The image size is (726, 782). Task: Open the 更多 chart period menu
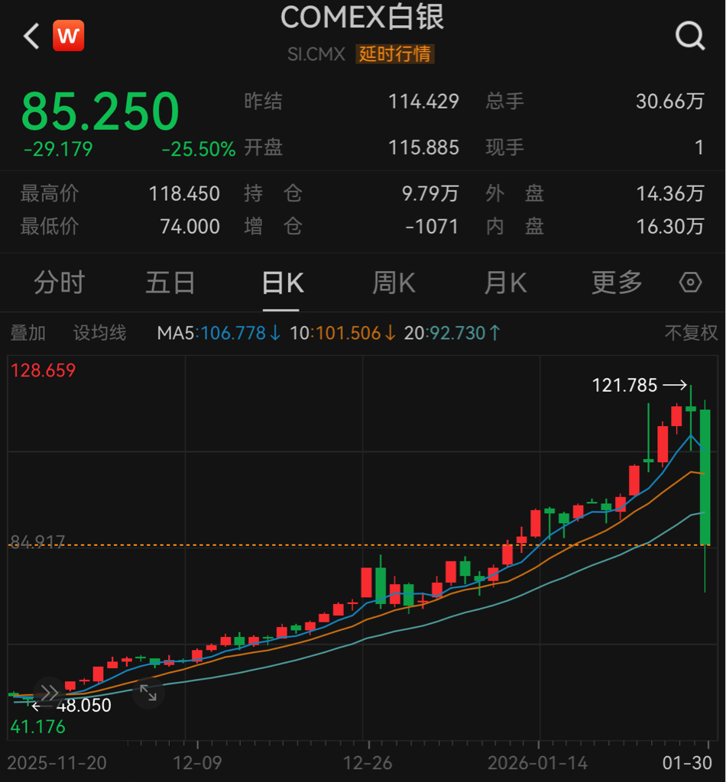(x=617, y=283)
